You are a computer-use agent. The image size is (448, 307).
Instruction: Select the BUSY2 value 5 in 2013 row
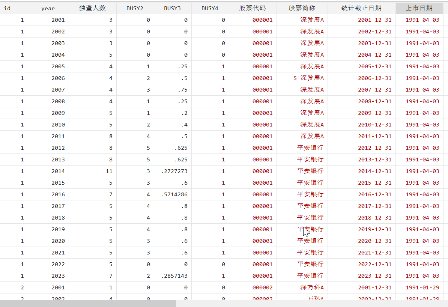point(135,160)
